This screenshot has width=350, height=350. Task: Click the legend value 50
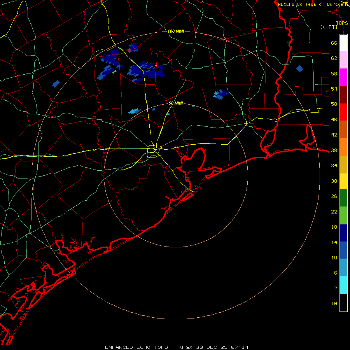tap(334, 104)
